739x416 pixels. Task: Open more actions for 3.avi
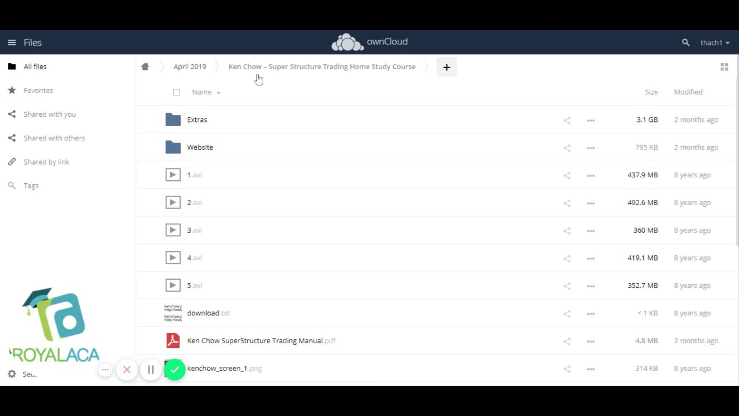[590, 231]
